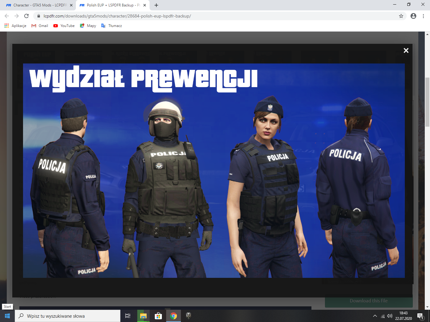Image resolution: width=430 pixels, height=322 pixels.
Task: Close the Polish EUP + LSPDFR Backup tab
Action: point(145,5)
